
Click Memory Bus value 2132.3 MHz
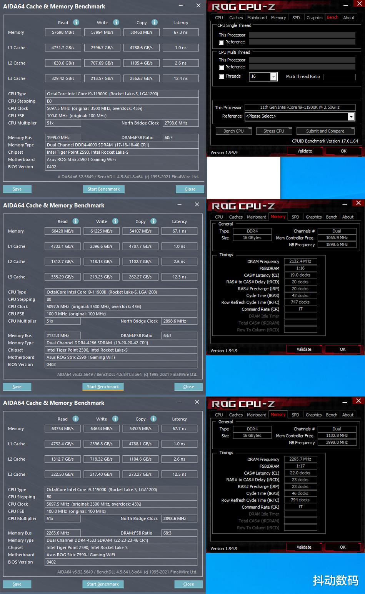click(x=63, y=335)
